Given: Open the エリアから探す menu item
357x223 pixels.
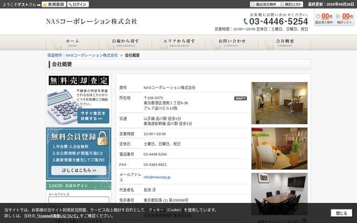Looking at the screenshot, I should click(178, 42).
